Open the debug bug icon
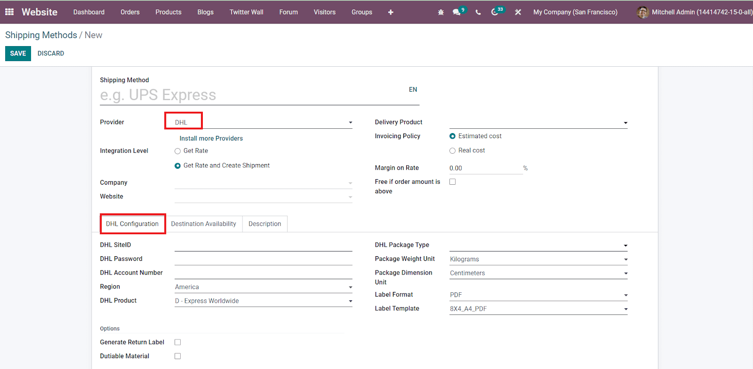Image resolution: width=753 pixels, height=369 pixels. pyautogui.click(x=441, y=12)
